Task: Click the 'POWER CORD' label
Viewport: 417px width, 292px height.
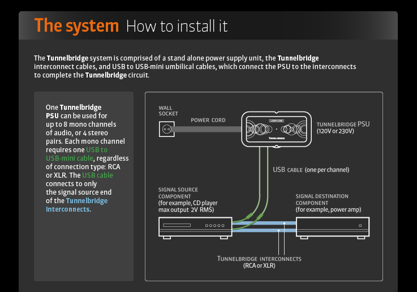Action: 208,120
